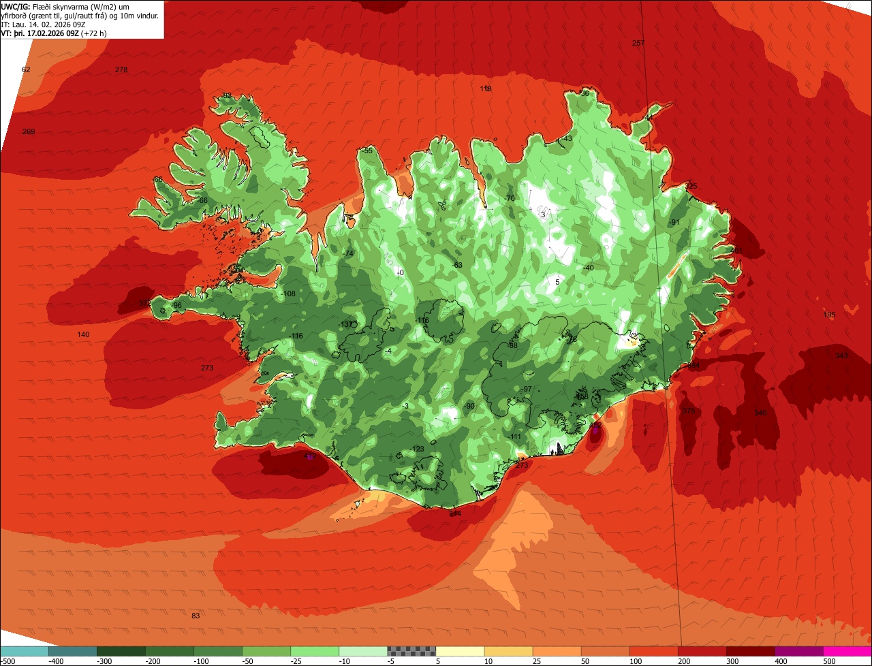Click the magenta 400 to 500 legend swatch
The height and width of the screenshot is (666, 872).
click(x=799, y=651)
